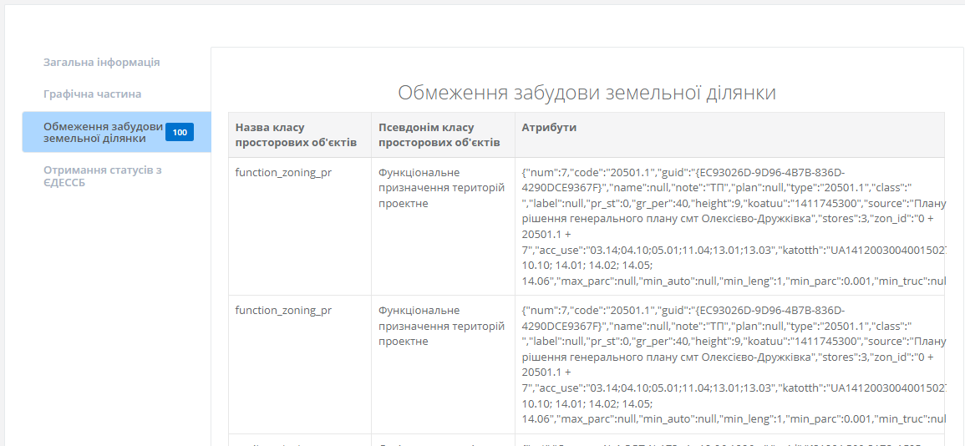Image resolution: width=965 pixels, height=446 pixels.
Task: Click the Атрибути column header
Action: tap(549, 128)
